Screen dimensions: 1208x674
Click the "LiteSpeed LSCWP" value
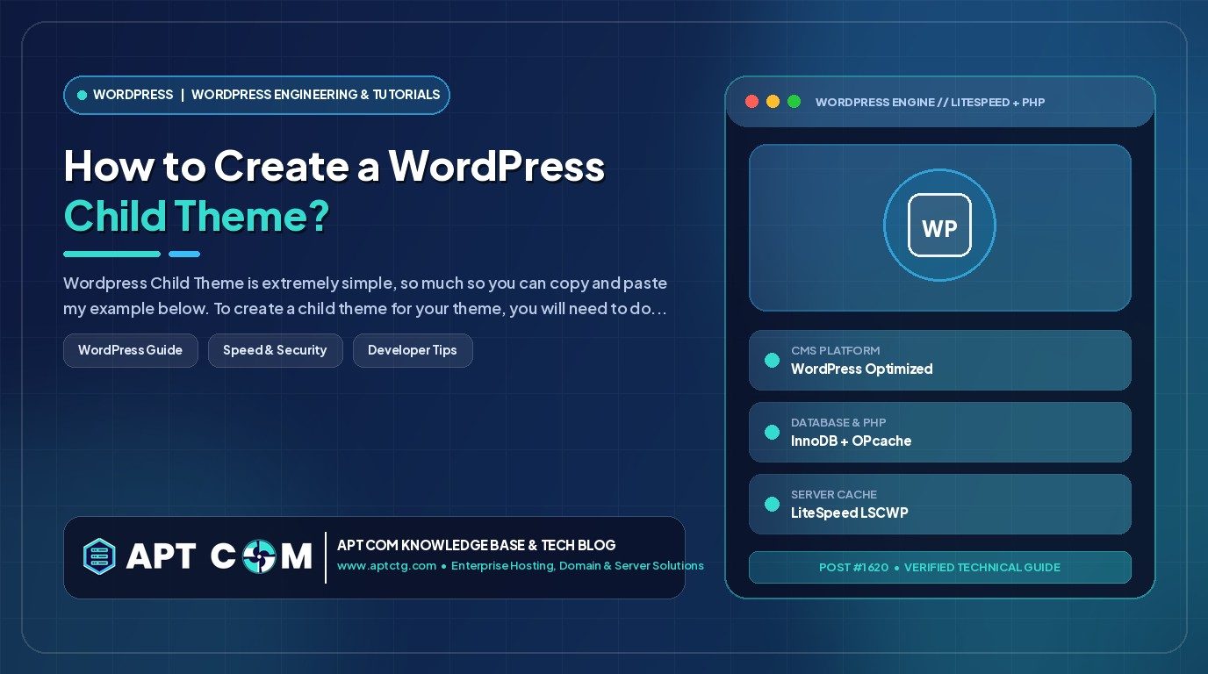(849, 513)
